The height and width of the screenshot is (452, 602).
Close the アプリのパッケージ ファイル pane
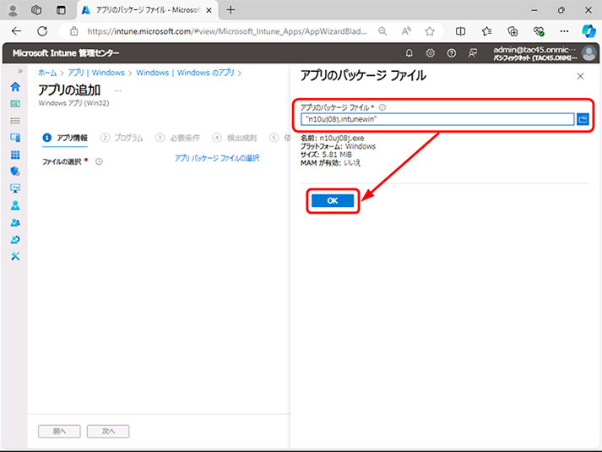click(x=580, y=76)
